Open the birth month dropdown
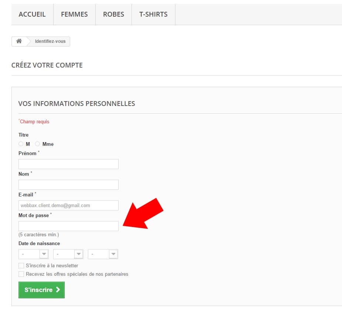The width and height of the screenshot is (342, 316). point(68,254)
